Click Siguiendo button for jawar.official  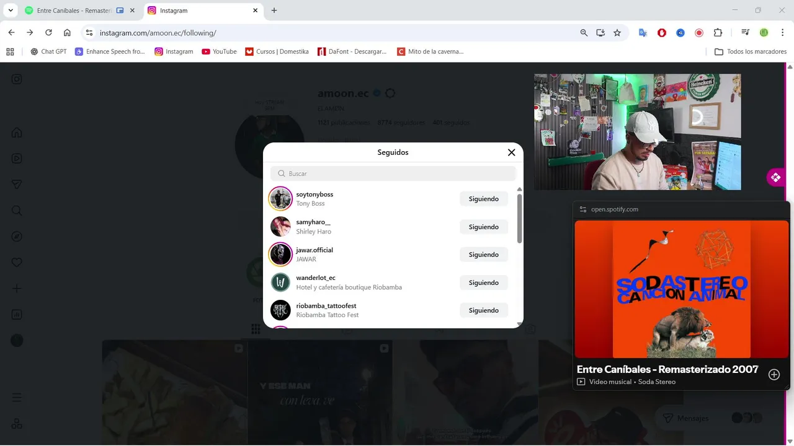tap(484, 255)
